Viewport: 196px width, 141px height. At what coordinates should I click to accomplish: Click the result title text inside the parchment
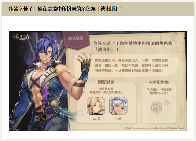(x=133, y=46)
